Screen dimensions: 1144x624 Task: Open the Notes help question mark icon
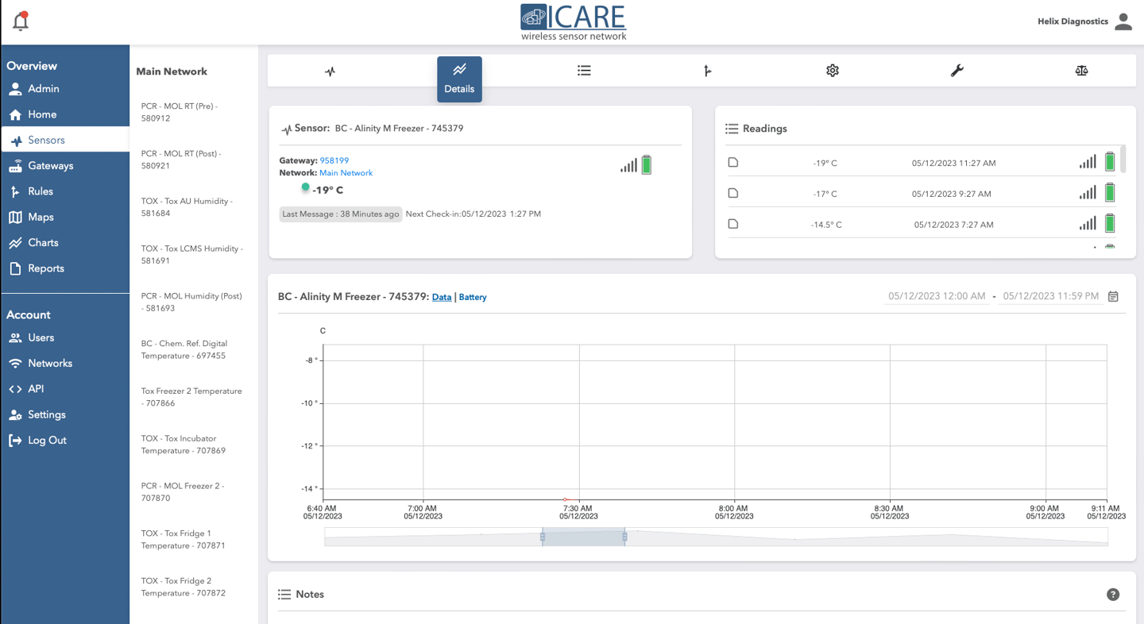[1113, 595]
